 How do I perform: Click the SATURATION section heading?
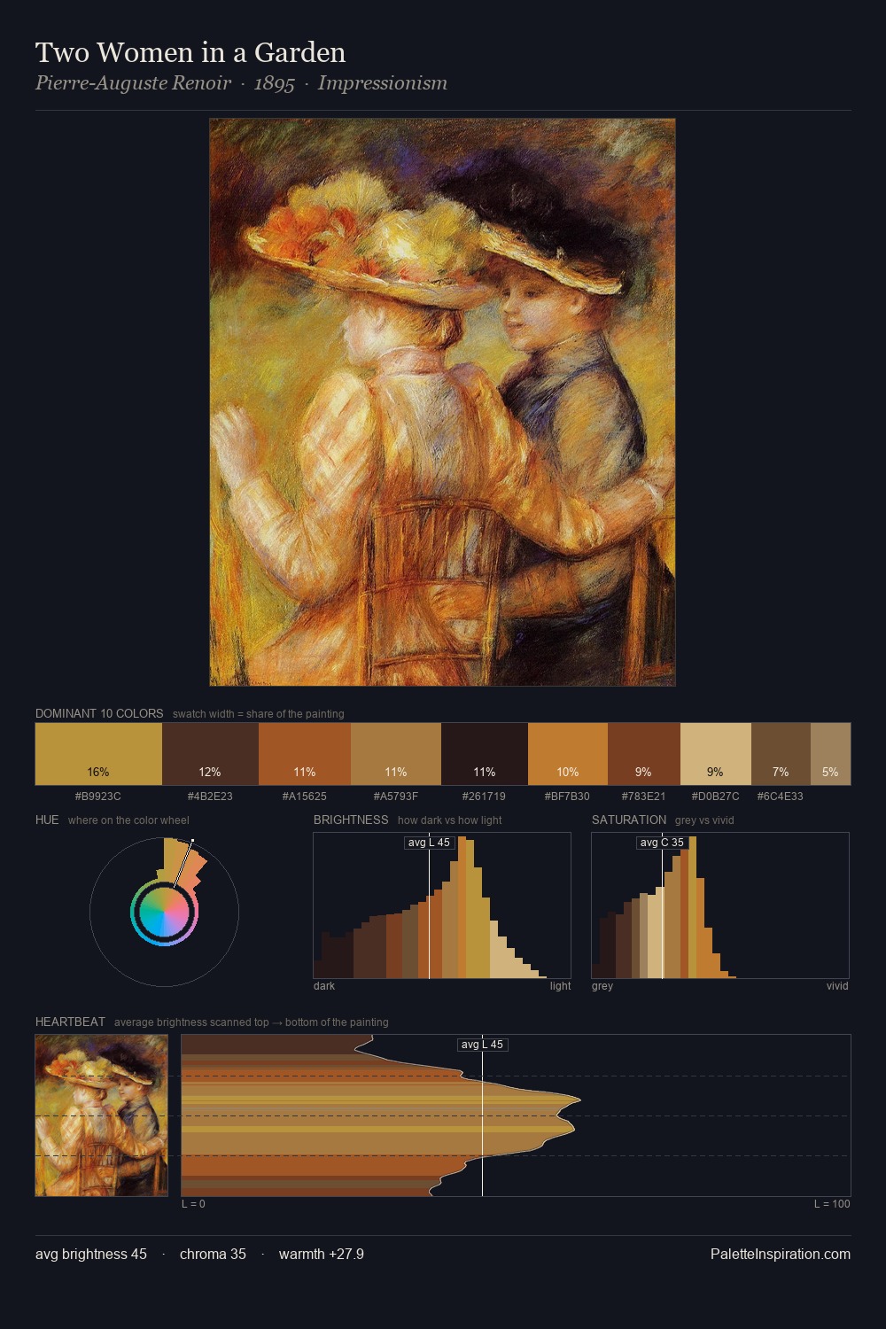tap(629, 820)
